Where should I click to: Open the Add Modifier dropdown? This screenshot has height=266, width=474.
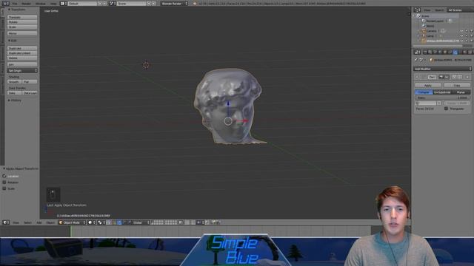443,69
